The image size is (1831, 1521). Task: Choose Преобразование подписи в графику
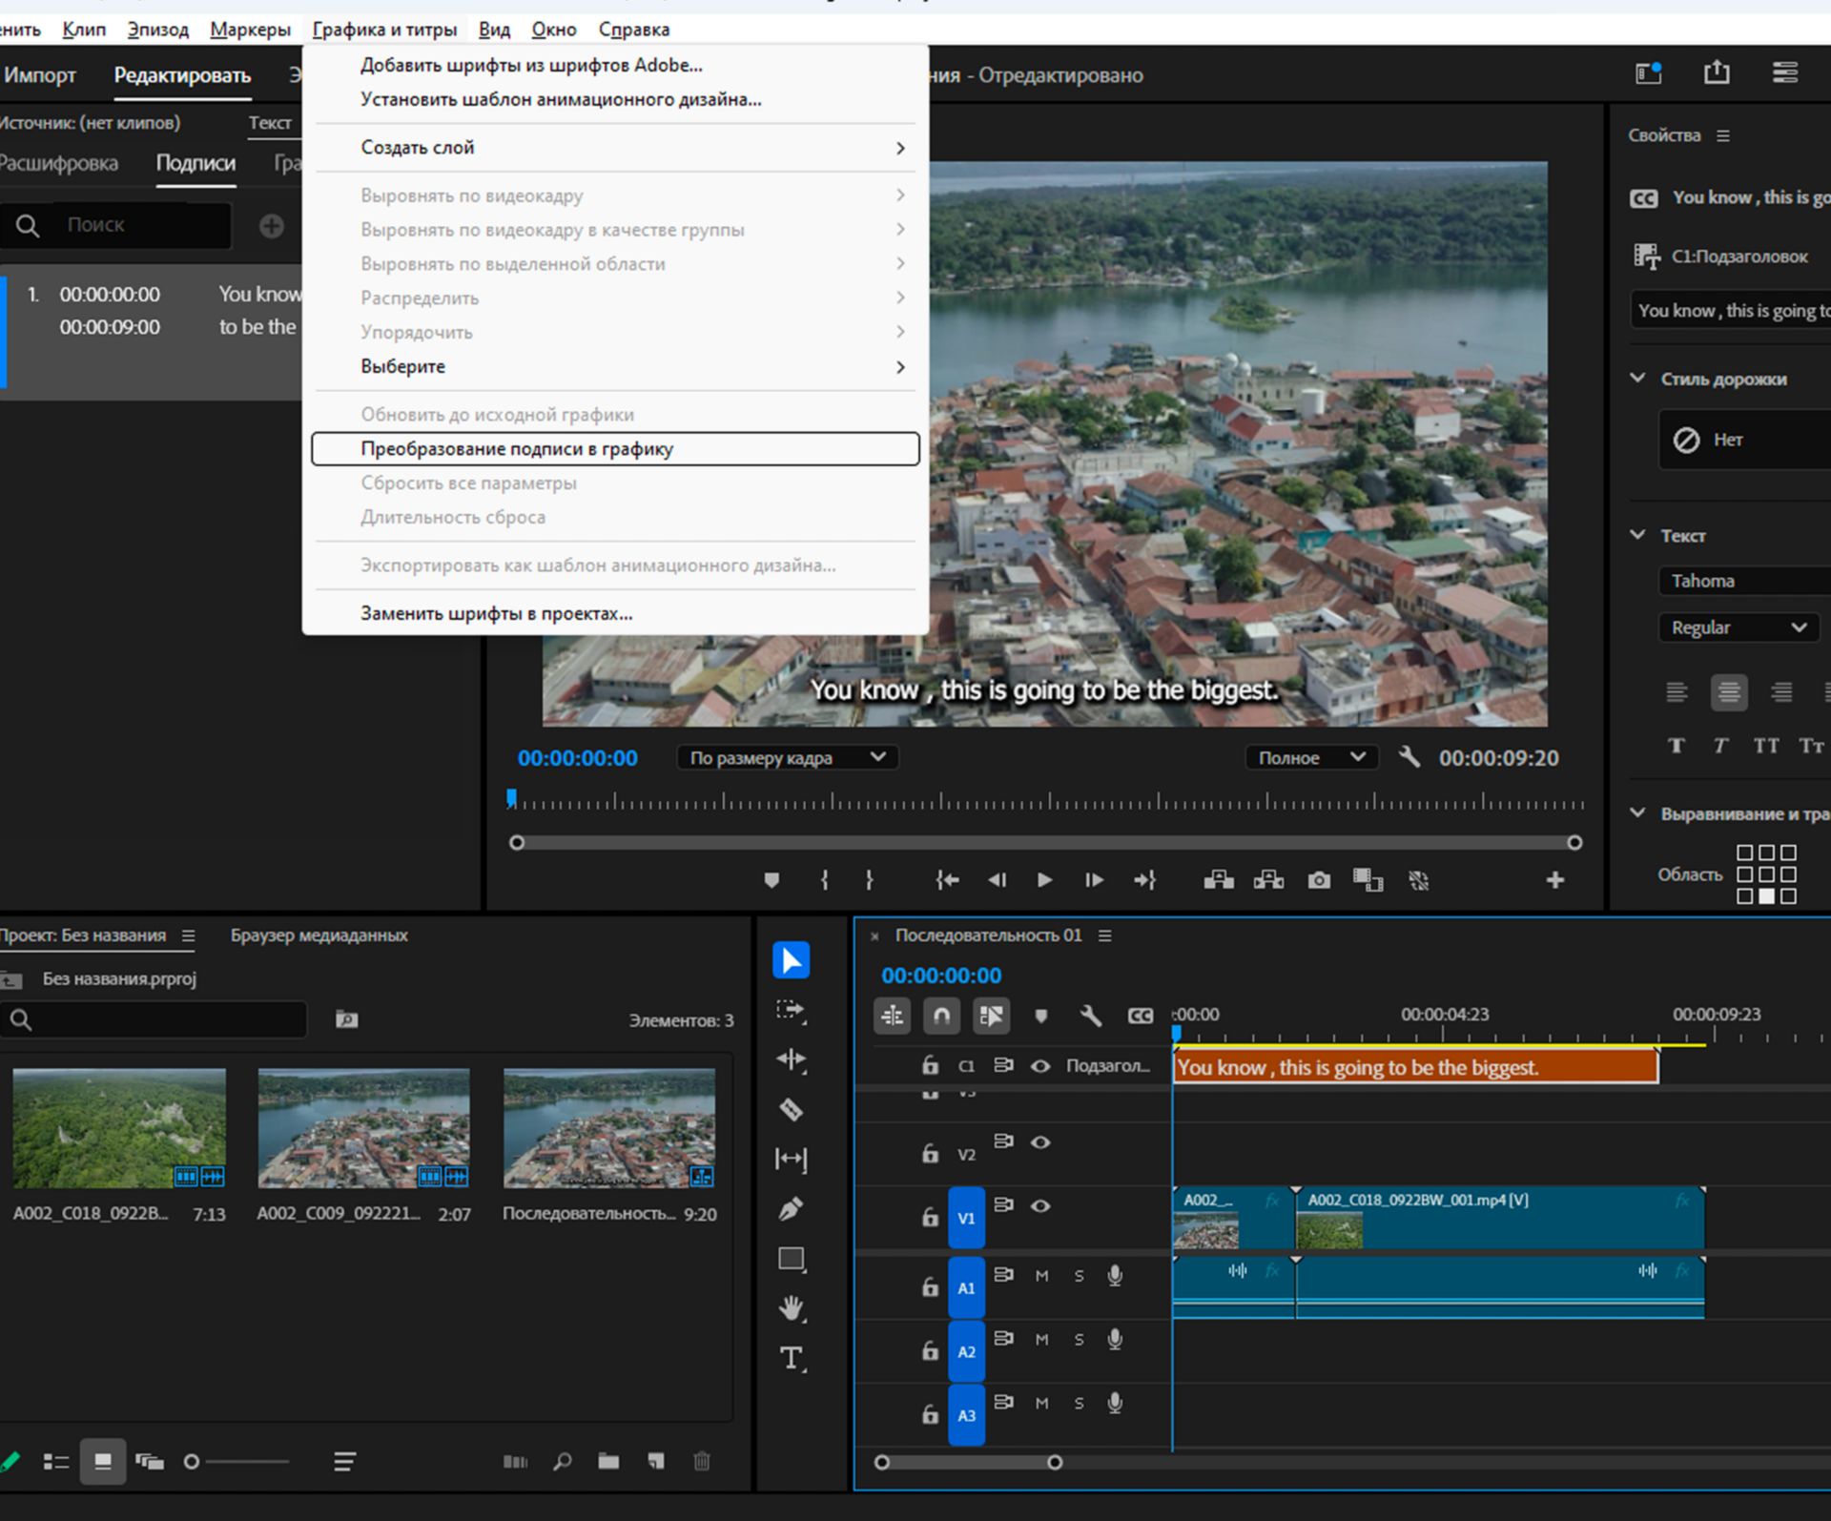point(615,449)
